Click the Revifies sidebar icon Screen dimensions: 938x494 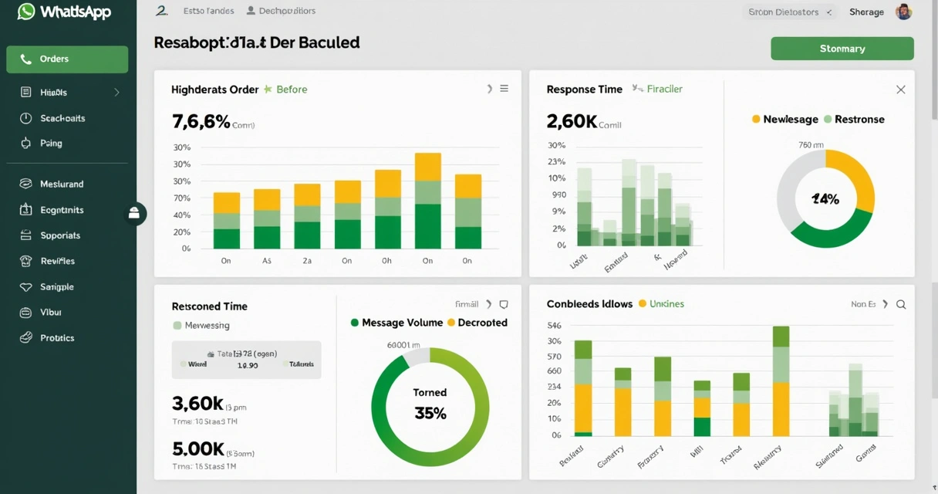click(x=25, y=261)
